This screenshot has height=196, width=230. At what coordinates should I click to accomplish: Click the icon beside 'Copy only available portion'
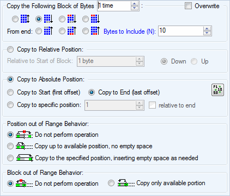point(126,183)
